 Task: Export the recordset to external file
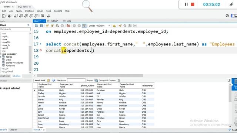pyautogui.click(x=96, y=81)
